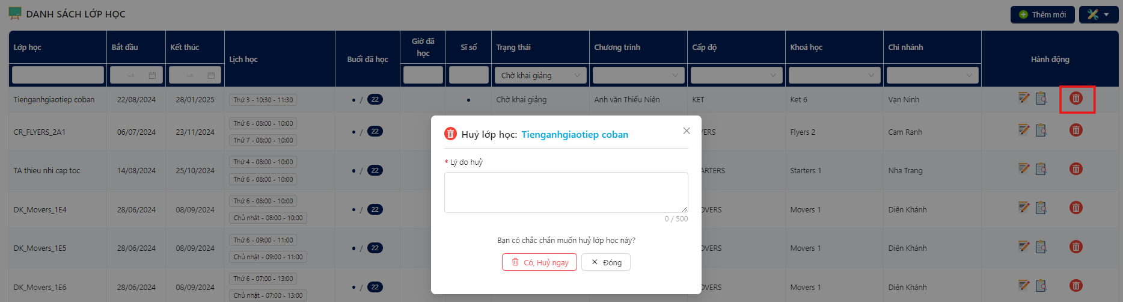Click the Lớp học filter input
The height and width of the screenshot is (302, 1123).
58,75
